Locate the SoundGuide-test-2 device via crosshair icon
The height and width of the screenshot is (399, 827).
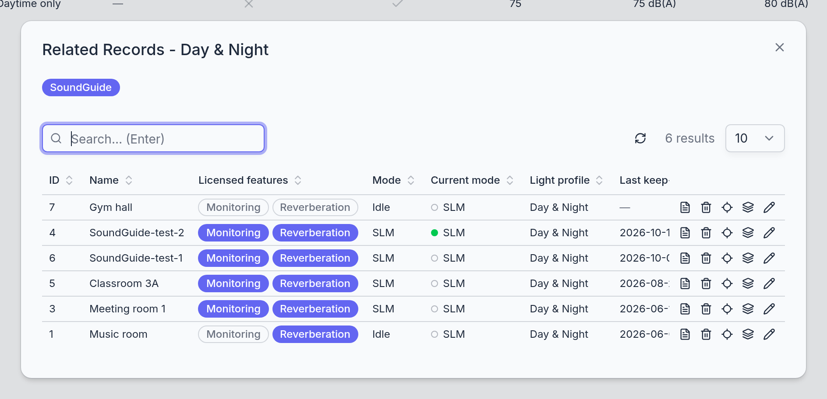point(727,233)
